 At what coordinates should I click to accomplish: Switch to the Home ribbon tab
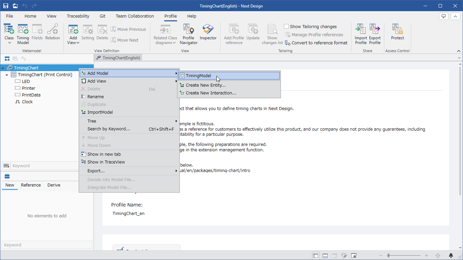30,16
